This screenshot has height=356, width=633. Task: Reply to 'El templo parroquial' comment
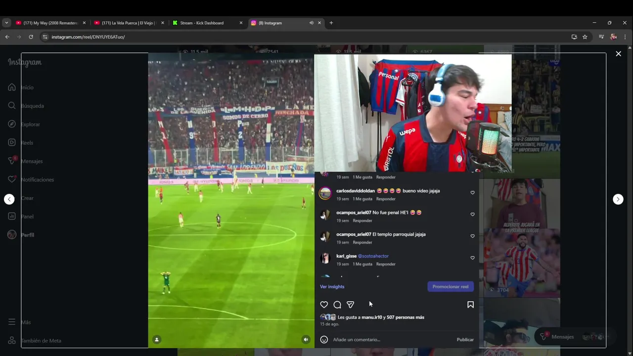tap(362, 242)
